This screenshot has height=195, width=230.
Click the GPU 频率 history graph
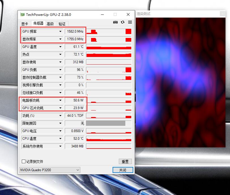109,31
